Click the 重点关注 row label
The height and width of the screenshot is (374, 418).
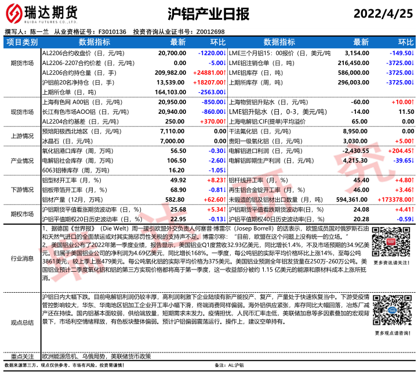(21, 356)
